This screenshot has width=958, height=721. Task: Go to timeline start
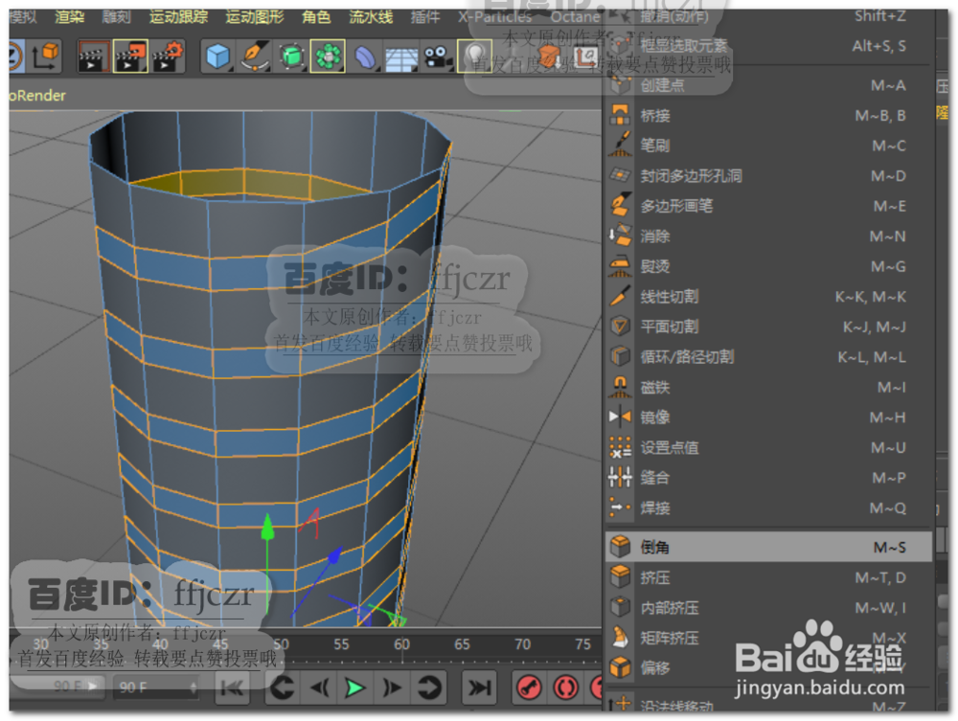[233, 688]
